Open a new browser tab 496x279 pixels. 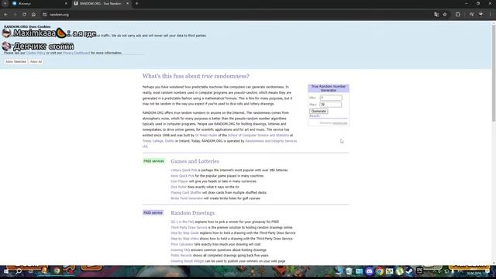pos(136,3)
